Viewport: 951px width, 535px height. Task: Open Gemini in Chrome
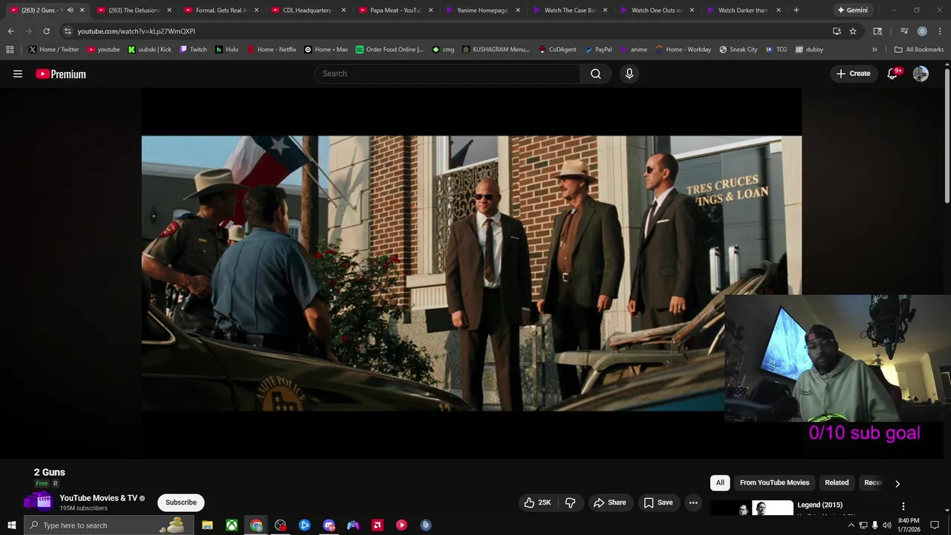pyautogui.click(x=852, y=10)
